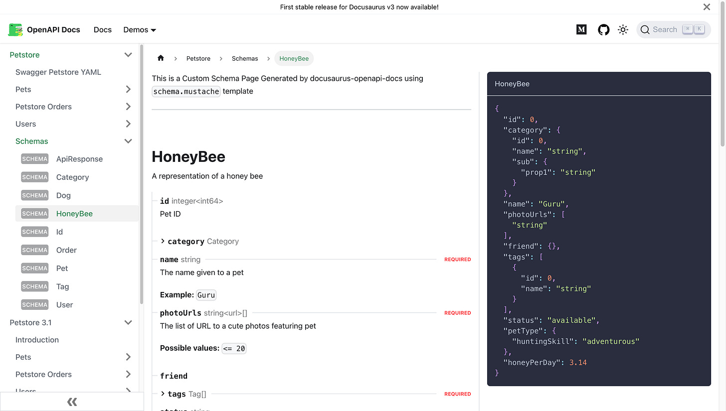Collapse the Petstore sidebar category
The image size is (726, 411).
point(128,55)
